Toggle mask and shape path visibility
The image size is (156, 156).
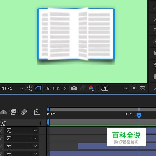click(38, 89)
